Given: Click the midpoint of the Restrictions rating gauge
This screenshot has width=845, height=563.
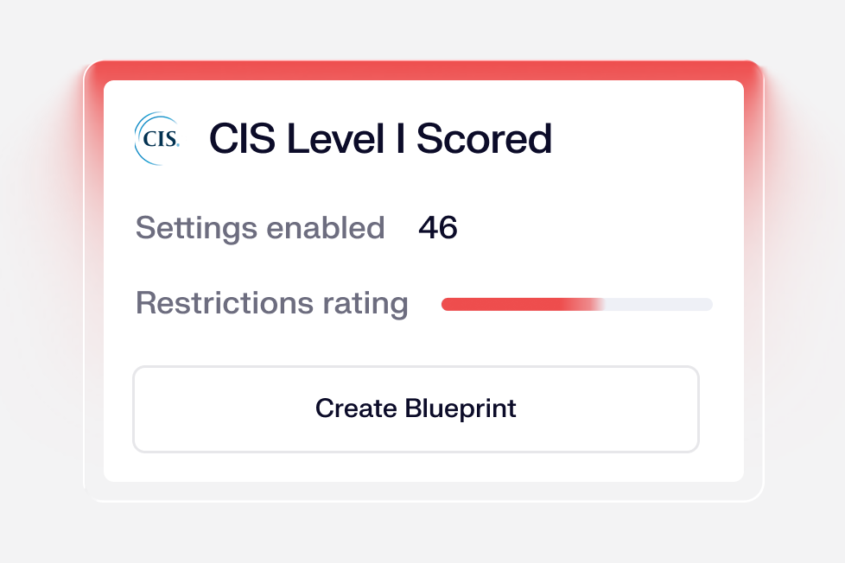Looking at the screenshot, I should point(577,304).
